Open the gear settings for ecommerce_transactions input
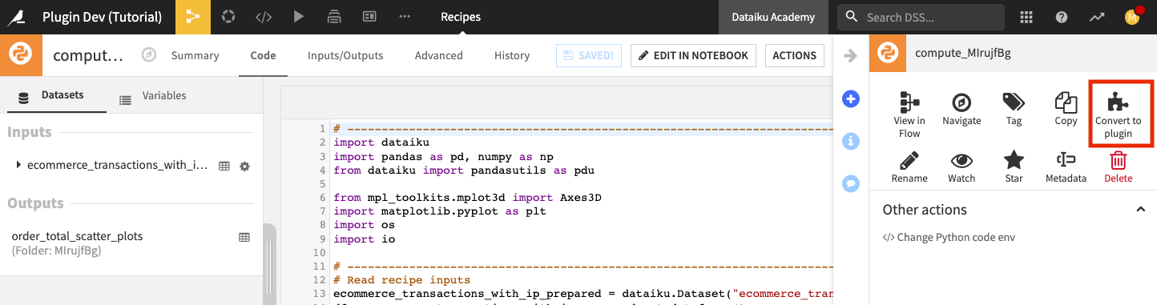Image resolution: width=1157 pixels, height=305 pixels. (244, 166)
